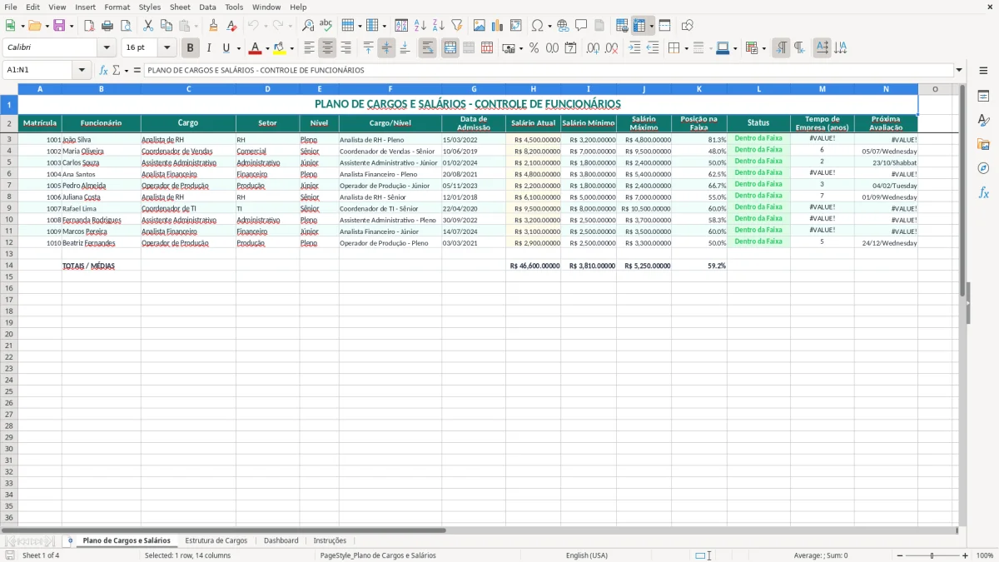This screenshot has width=999, height=562.
Task: Apply Font Color red A swatch
Action: [256, 48]
